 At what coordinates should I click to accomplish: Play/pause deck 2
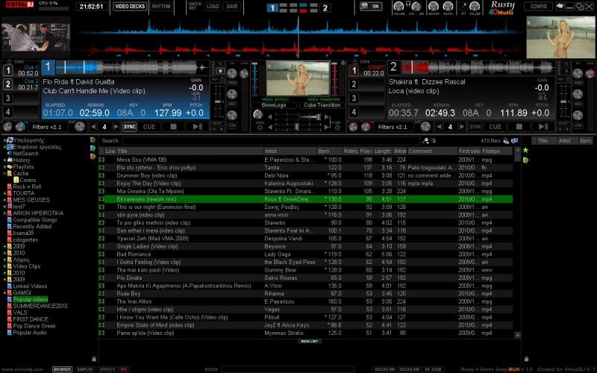point(544,127)
